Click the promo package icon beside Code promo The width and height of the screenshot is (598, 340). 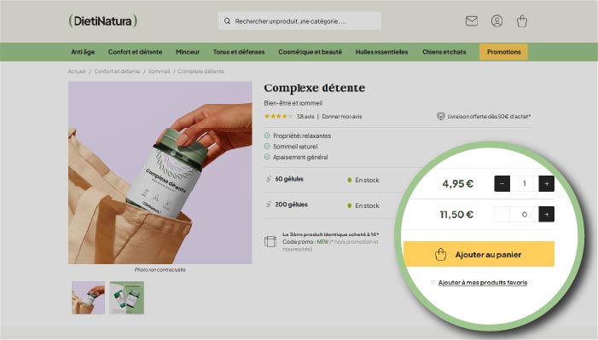coord(270,242)
